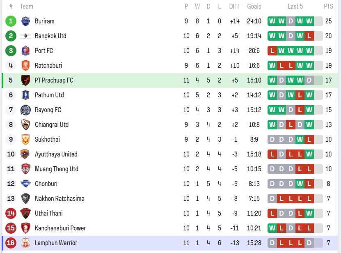Click the rank 16 red position badge
Viewport: 341px width, 253px height.
pos(11,243)
